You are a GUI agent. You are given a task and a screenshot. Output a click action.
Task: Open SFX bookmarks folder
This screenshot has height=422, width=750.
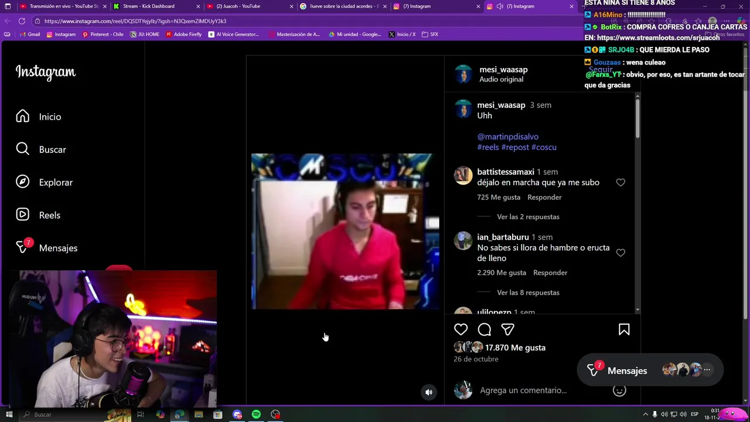(x=429, y=35)
